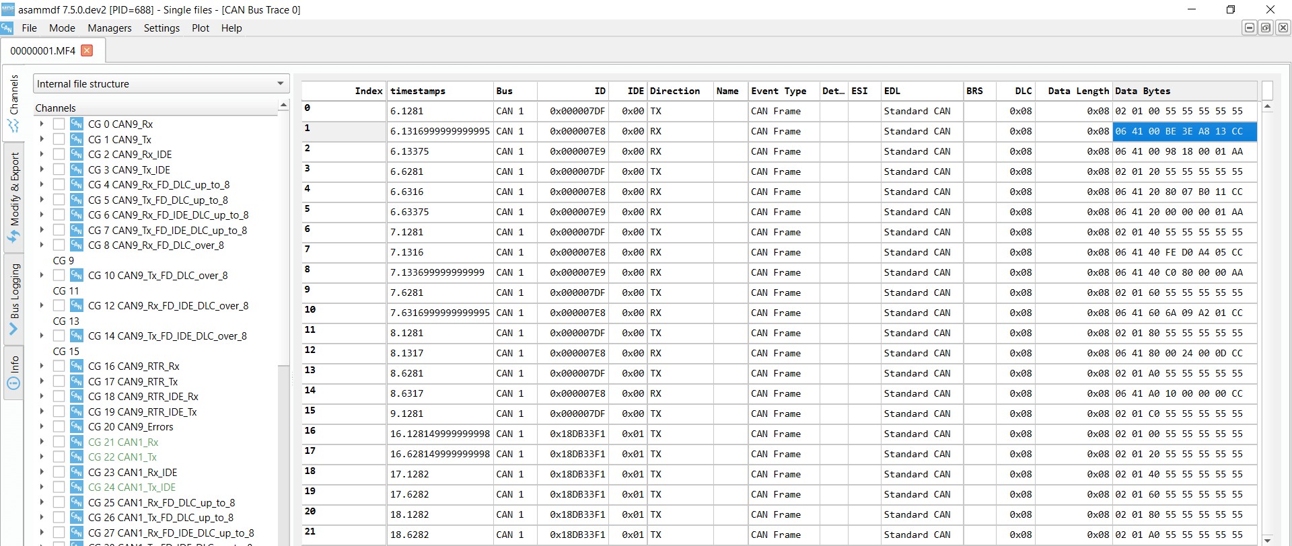Image resolution: width=1292 pixels, height=546 pixels.
Task: Expand the CG 4 CAN9_Rx_FD_DLC_up_to_8 node
Action: [42, 185]
